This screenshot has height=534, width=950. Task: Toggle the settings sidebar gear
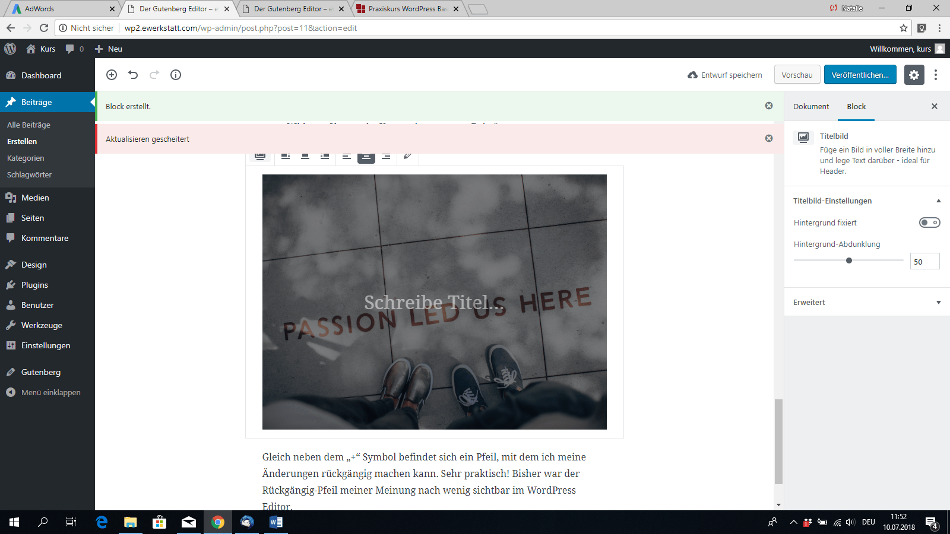pyautogui.click(x=914, y=75)
